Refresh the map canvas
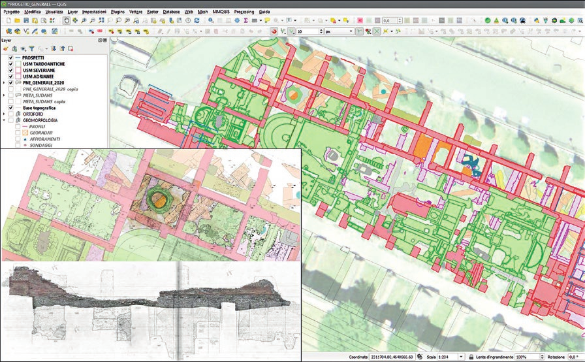This screenshot has height=362, width=585. coord(197,20)
